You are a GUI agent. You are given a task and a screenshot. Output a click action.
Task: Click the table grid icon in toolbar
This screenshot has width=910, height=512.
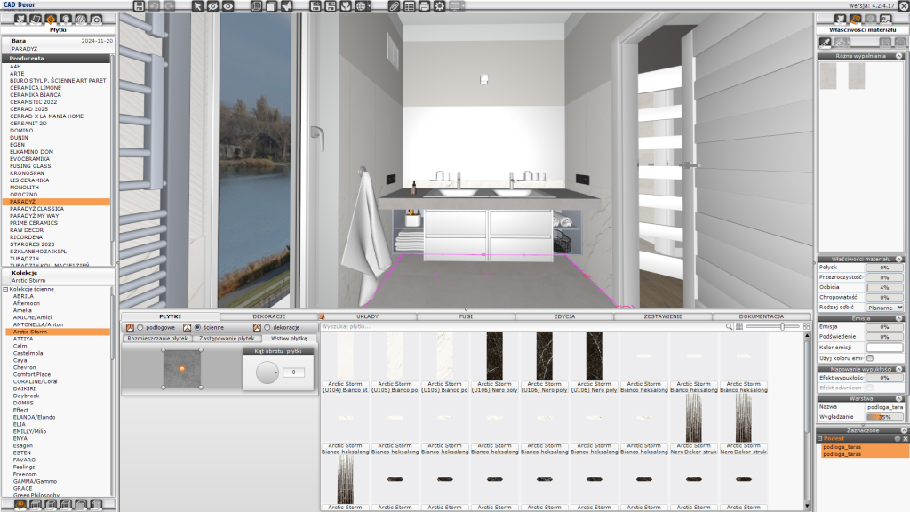[410, 6]
